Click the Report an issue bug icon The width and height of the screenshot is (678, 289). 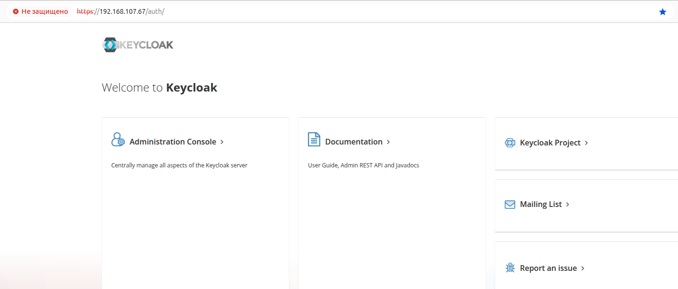point(510,268)
